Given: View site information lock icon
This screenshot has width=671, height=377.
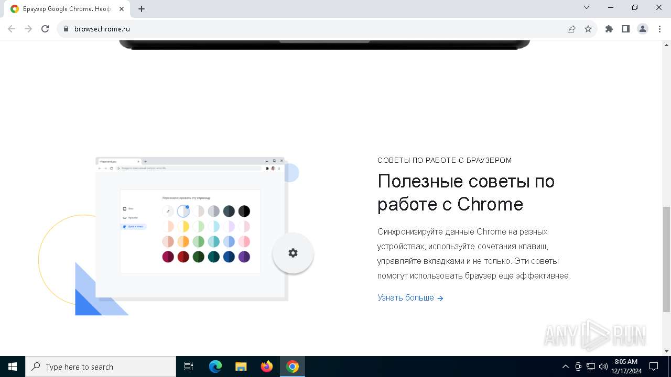Looking at the screenshot, I should point(66,29).
